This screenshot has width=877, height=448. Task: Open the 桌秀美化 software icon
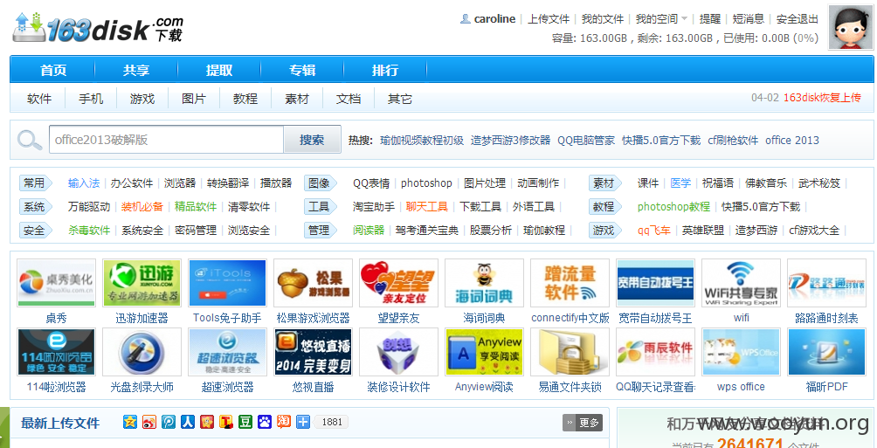pyautogui.click(x=57, y=282)
